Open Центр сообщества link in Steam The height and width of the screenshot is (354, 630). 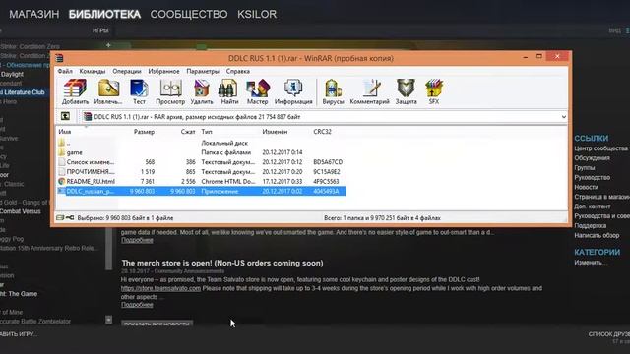coord(601,148)
